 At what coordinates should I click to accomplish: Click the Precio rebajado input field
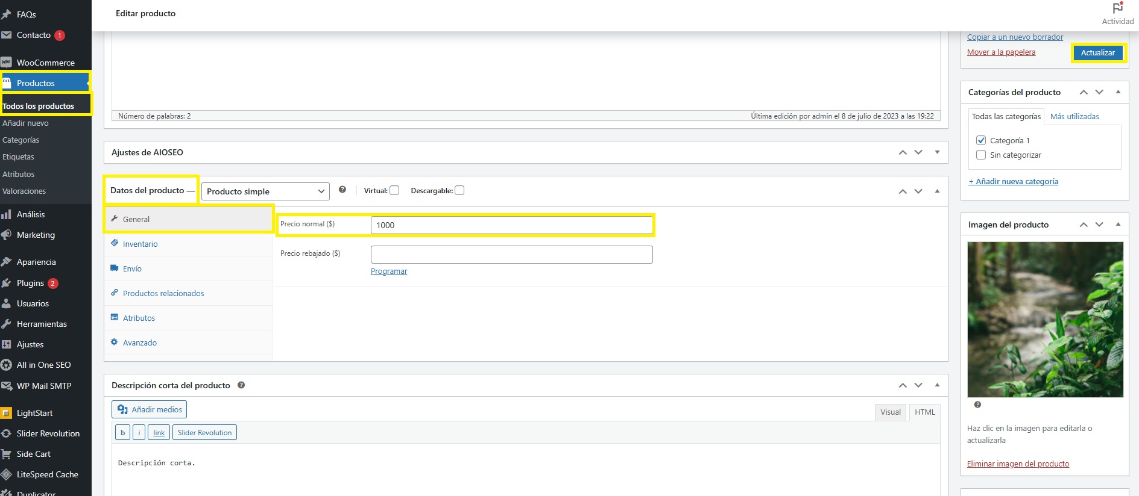(511, 255)
